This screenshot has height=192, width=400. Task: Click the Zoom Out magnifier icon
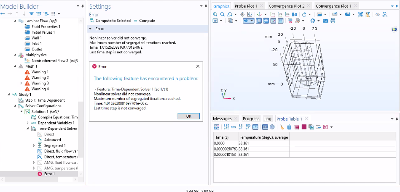click(x=222, y=14)
